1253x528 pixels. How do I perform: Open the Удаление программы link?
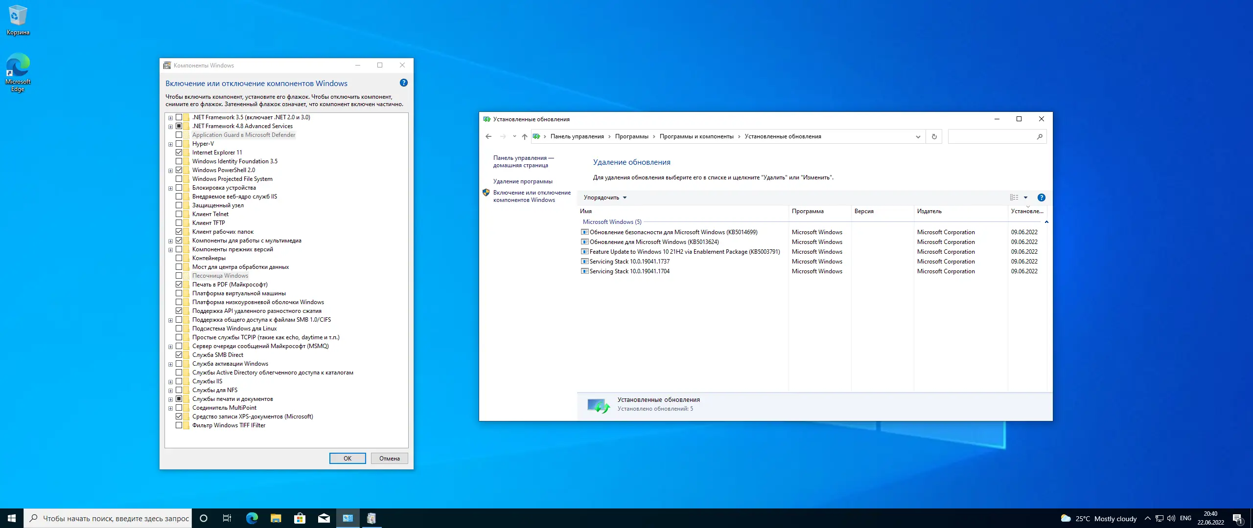coord(522,181)
